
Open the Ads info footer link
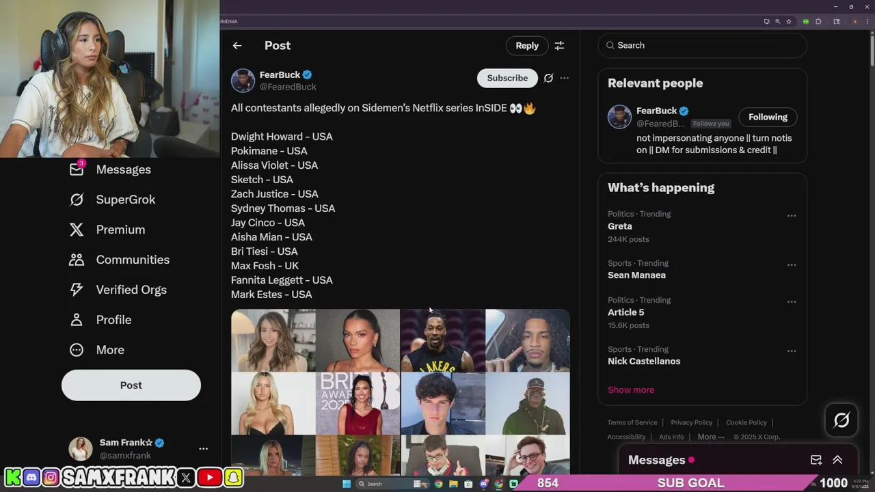coord(671,437)
